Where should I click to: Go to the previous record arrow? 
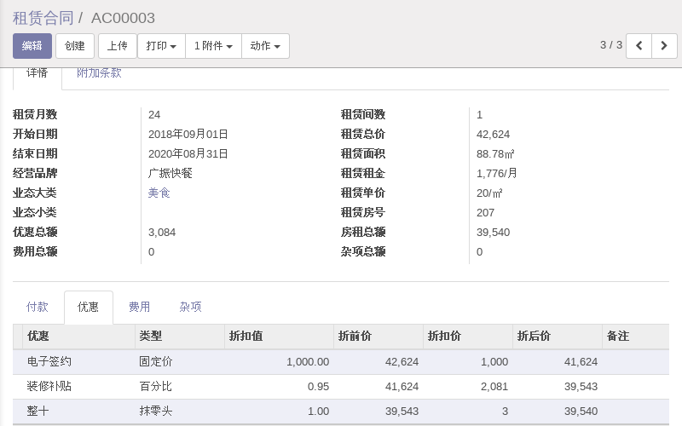point(639,46)
